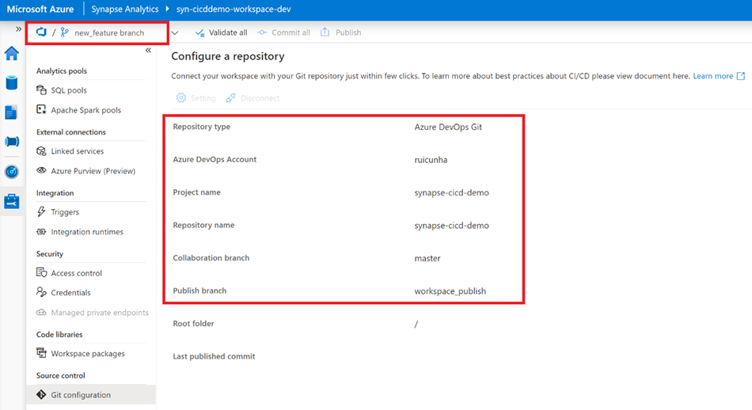
Task: Click the Linked services icon
Action: point(41,150)
